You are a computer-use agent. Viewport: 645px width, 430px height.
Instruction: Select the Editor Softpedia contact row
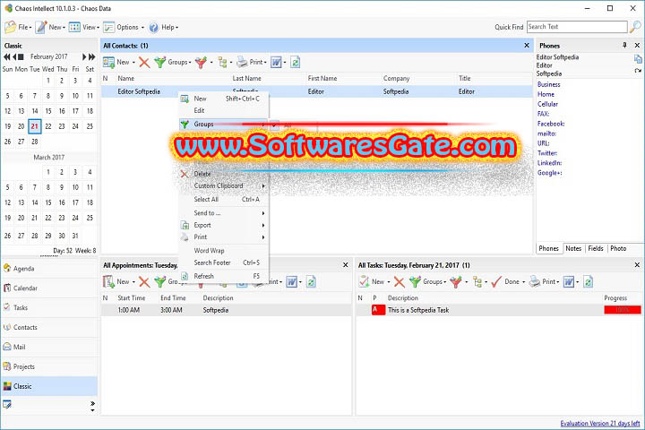click(x=317, y=91)
